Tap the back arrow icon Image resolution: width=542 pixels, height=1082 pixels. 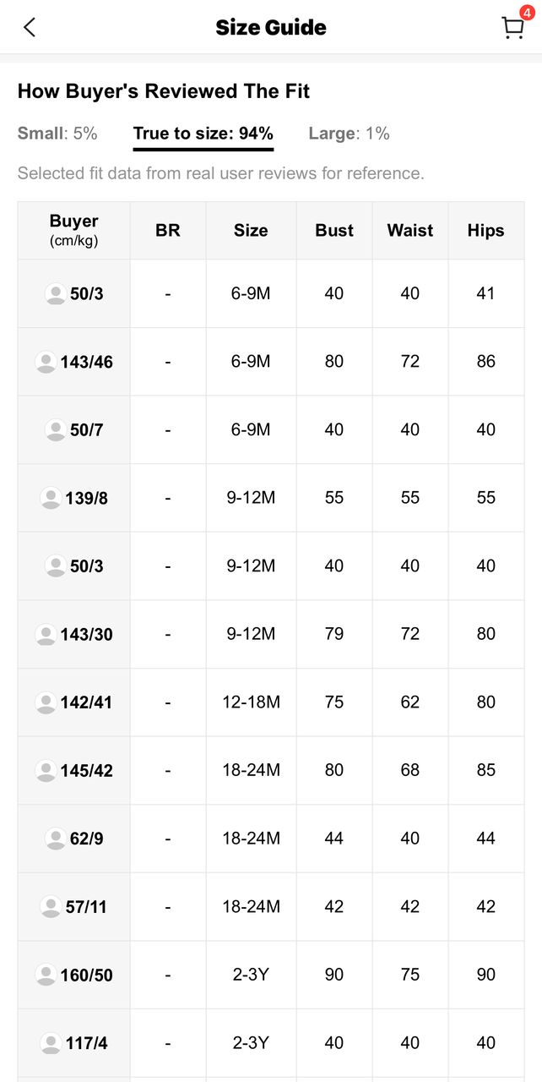tap(30, 27)
